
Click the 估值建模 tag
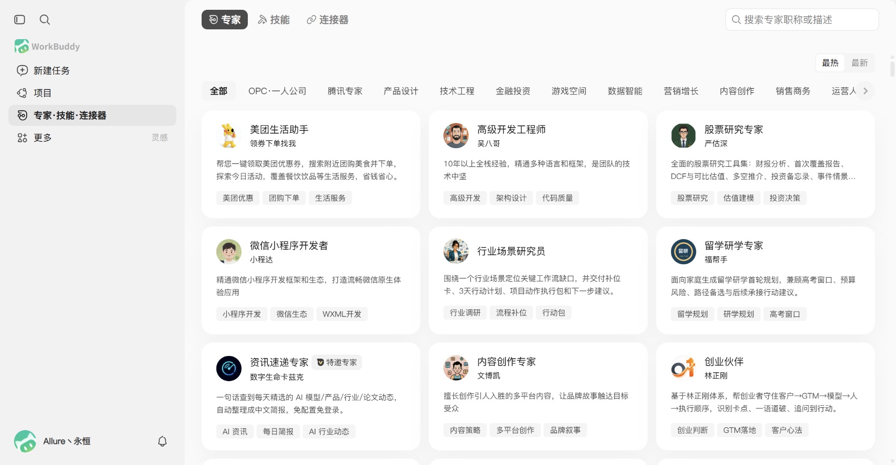tap(739, 198)
